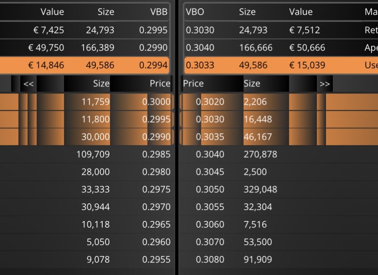Viewport: 378px width, 275px height.
Task: Click the bid Price column header
Action: point(160,84)
